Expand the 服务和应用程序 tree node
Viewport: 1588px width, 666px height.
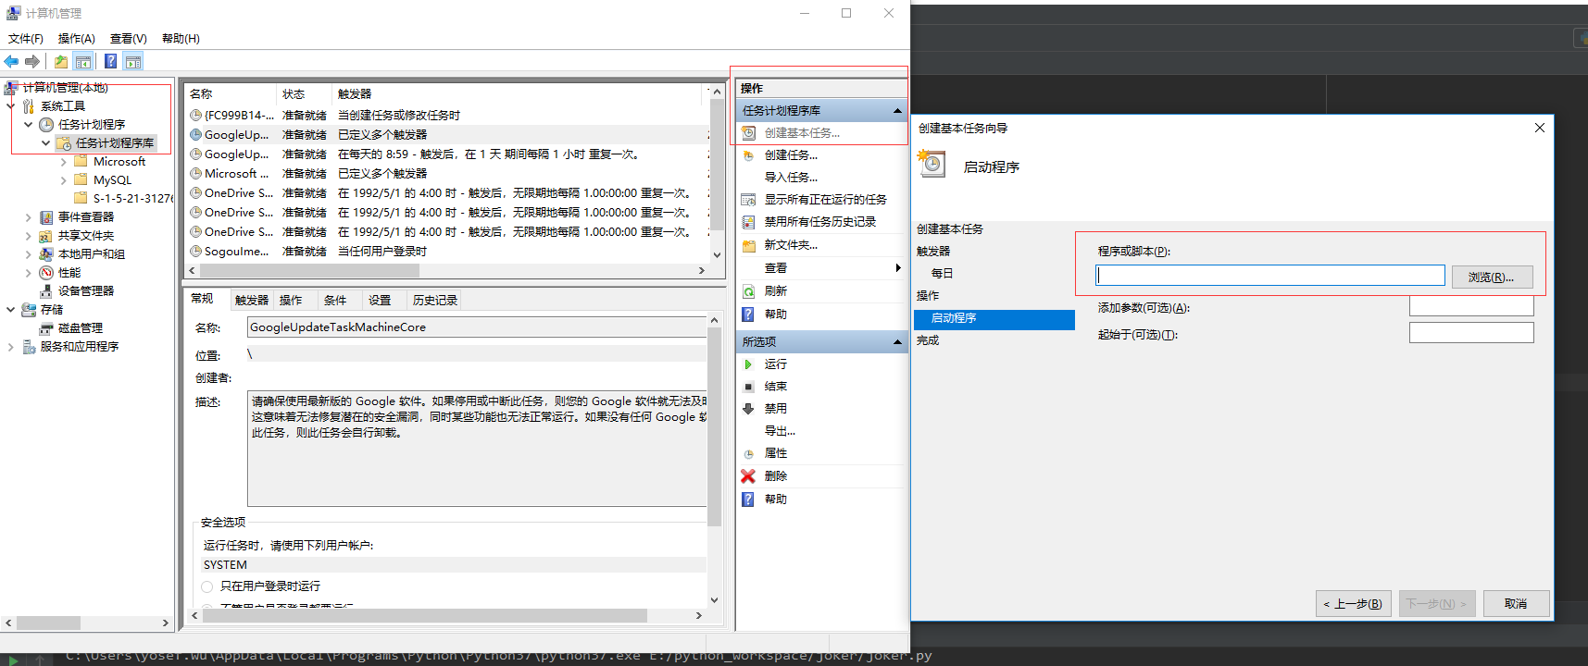click(10, 347)
